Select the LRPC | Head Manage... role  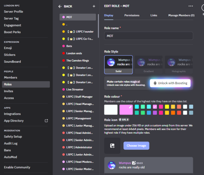78,104
